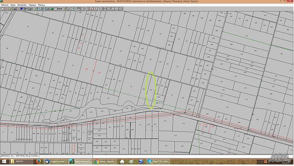Viewport: 294px width, 166px height.
Task: Open the Екран menu
Action: pyautogui.click(x=13, y=5)
